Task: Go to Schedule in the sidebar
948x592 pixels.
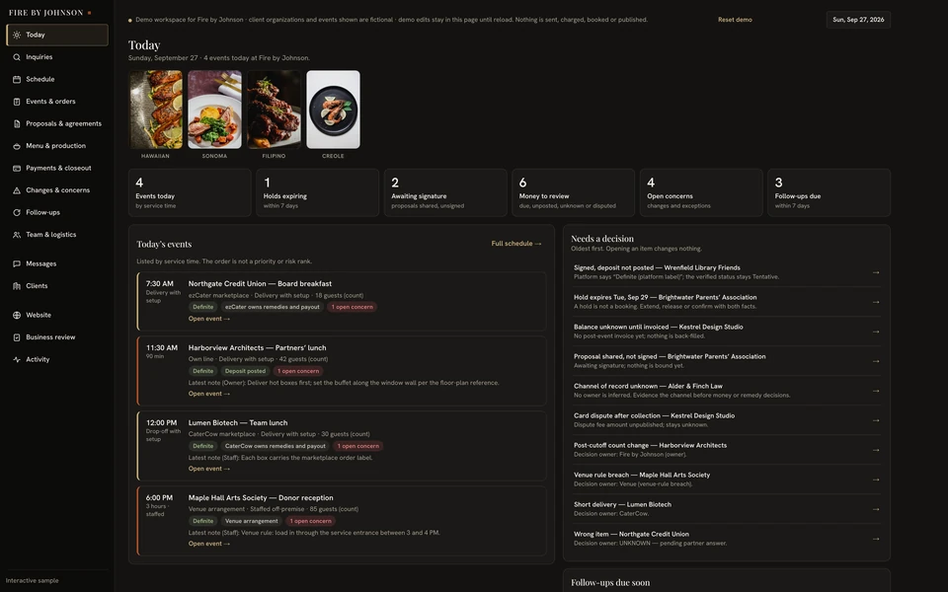Action: [x=57, y=79]
